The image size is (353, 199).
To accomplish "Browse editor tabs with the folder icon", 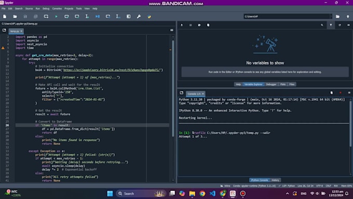I will [4, 30].
